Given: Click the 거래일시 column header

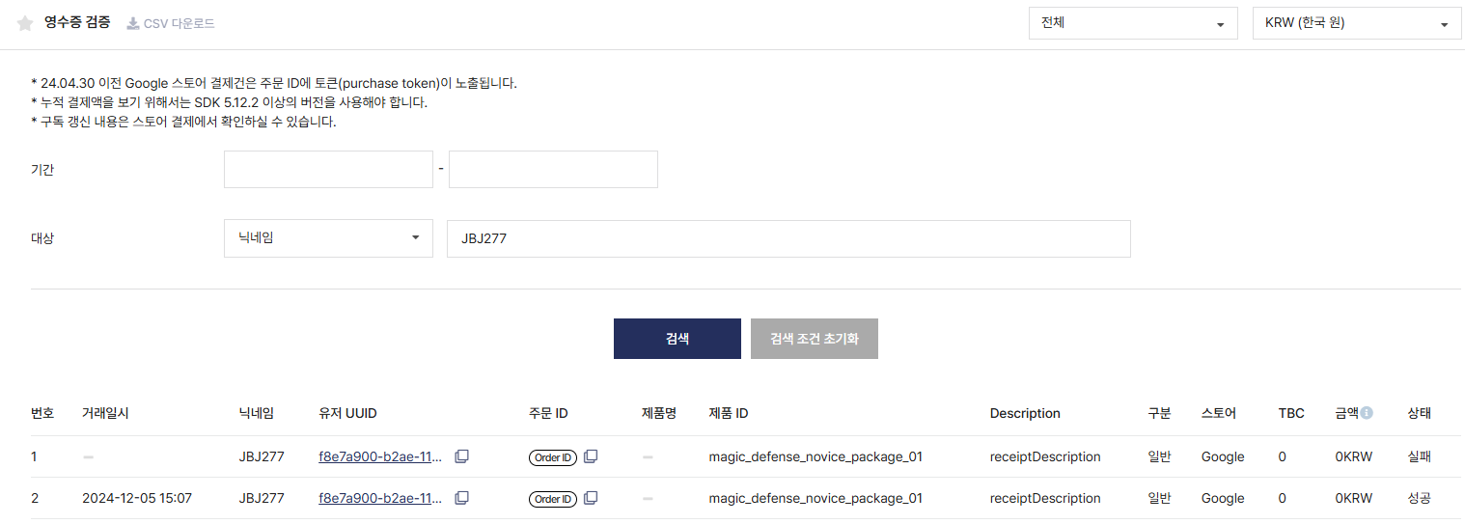Looking at the screenshot, I should point(105,413).
